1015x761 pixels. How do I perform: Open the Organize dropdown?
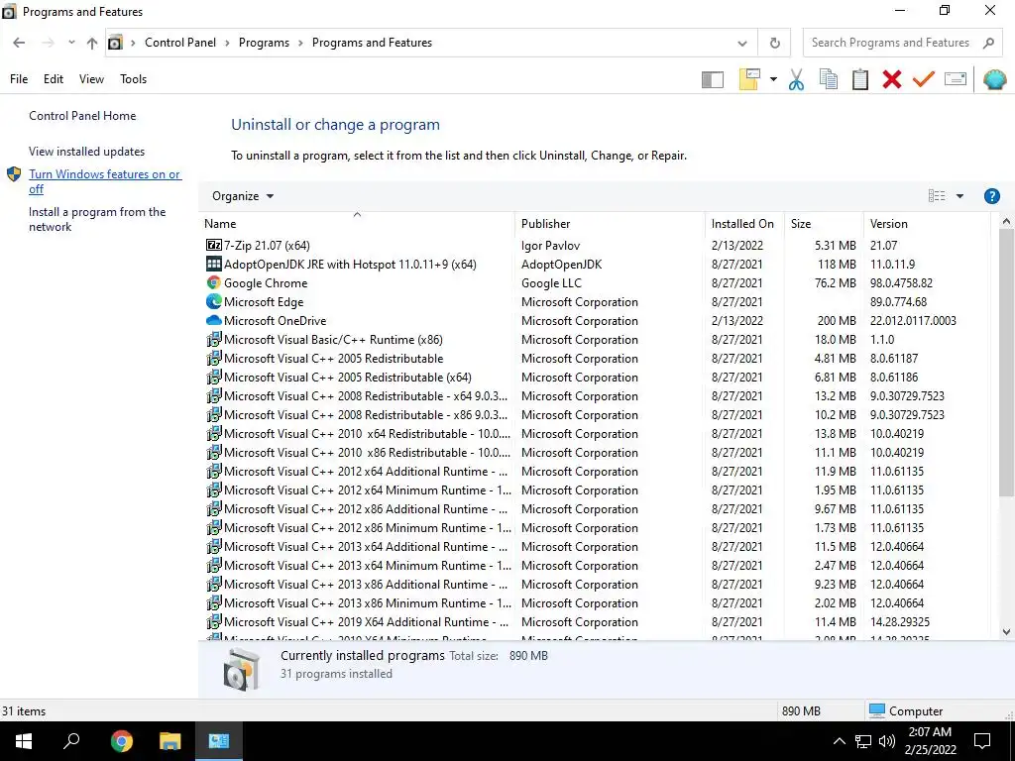[x=243, y=196]
